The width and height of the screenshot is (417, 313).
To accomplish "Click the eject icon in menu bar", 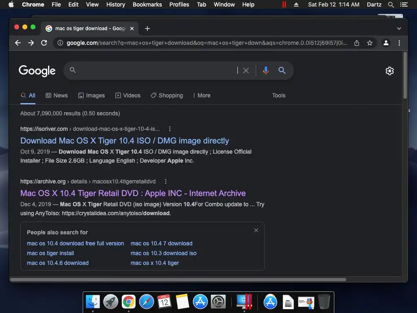I will (296, 4).
